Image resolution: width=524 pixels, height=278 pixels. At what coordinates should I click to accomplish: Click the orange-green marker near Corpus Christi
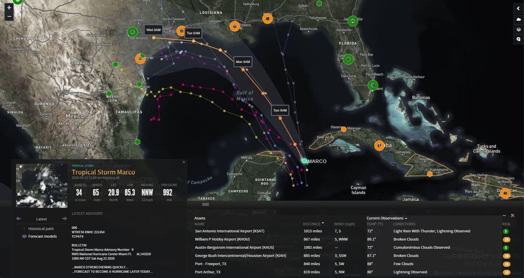pyautogui.click(x=140, y=58)
